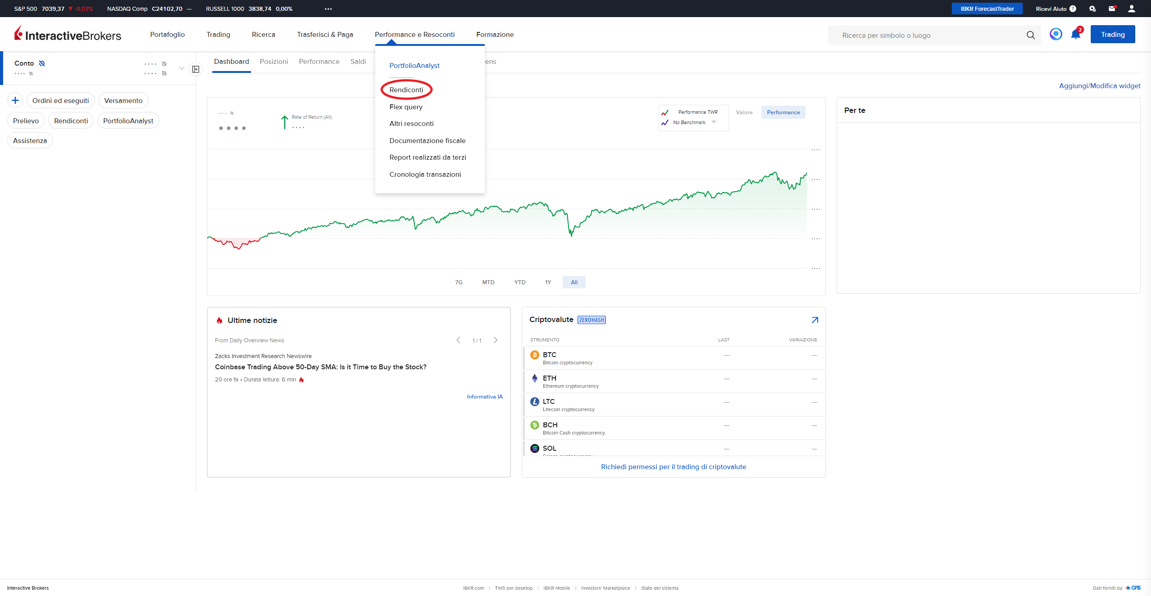Reveal hidden value under Conto label
Viewport: 1151px width, 596px height.
point(31,74)
